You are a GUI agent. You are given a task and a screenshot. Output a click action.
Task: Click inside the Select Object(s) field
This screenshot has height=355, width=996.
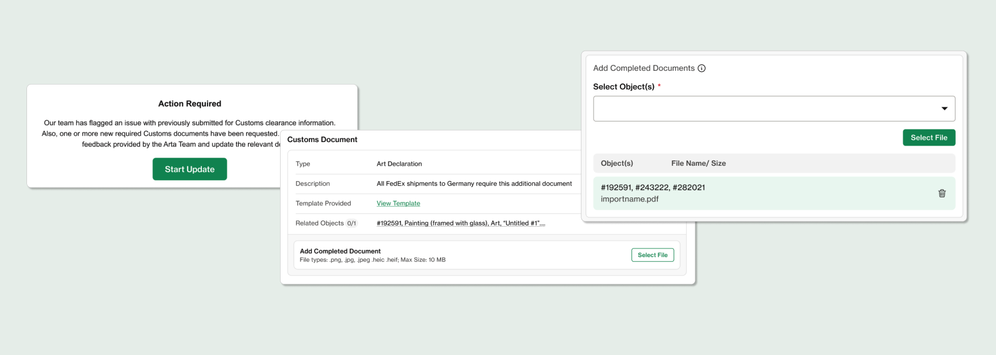[759, 109]
